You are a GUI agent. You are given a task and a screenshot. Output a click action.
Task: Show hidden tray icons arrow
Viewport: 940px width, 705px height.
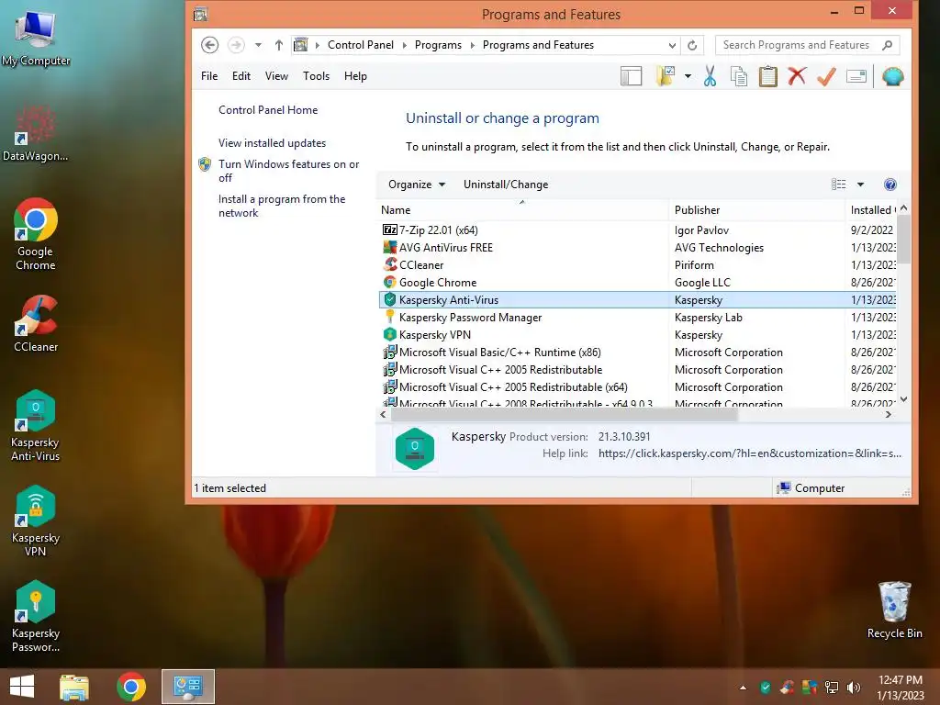743,688
